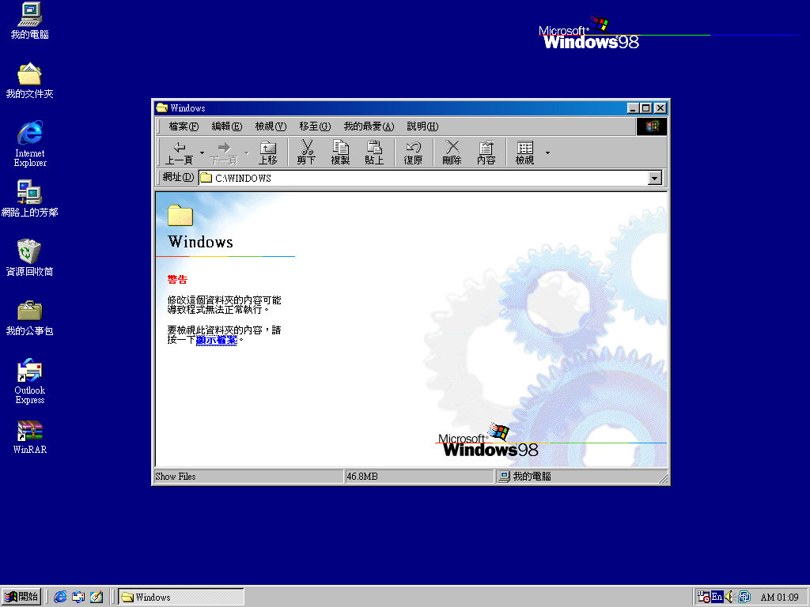Viewport: 810px width, 607px height.
Task: Click the display tray icon next to the clock
Action: [744, 597]
